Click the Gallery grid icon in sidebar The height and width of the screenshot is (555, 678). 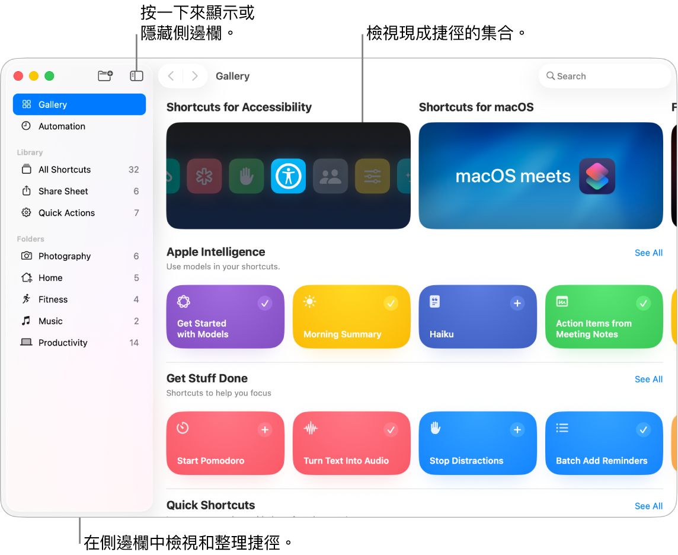pos(27,104)
